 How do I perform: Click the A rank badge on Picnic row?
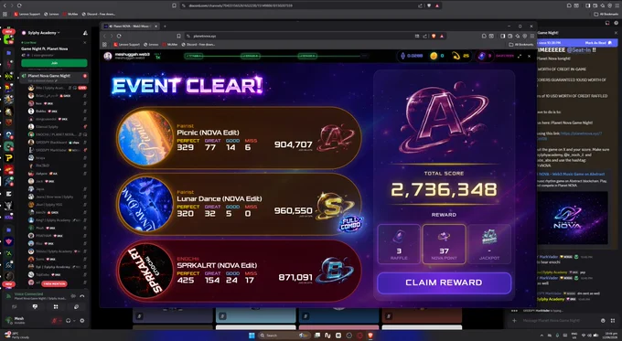coord(336,137)
